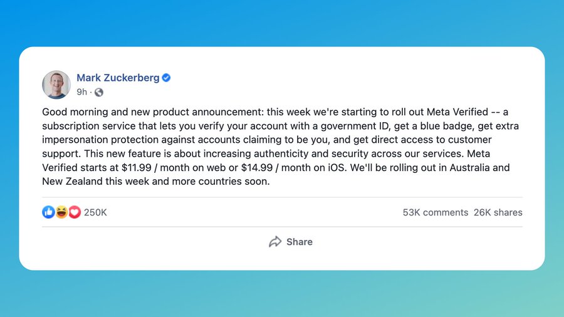Click the thumbs-up Like reaction icon
This screenshot has width=564, height=317.
click(x=48, y=212)
